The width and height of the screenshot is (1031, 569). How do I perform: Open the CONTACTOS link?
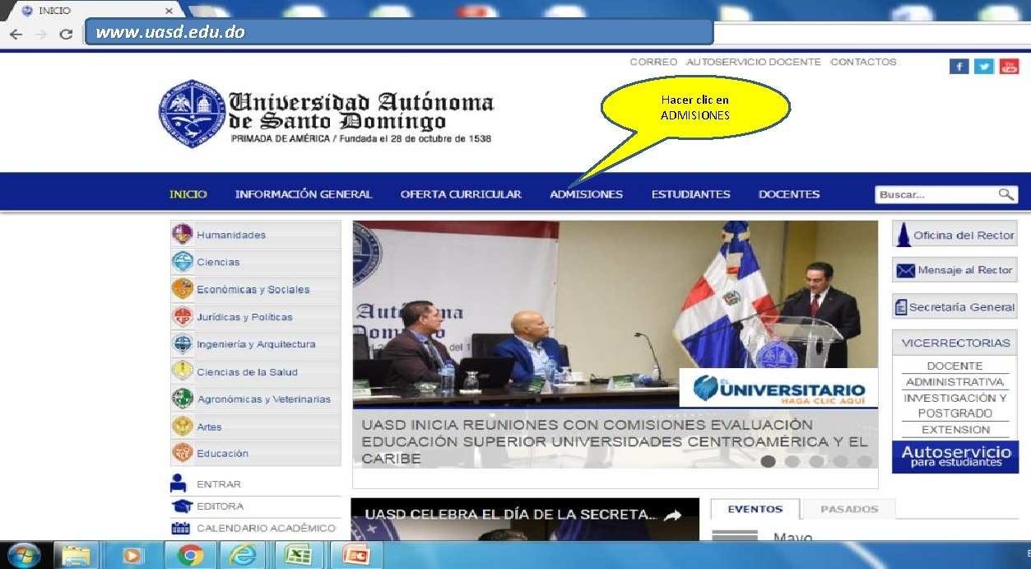863,62
